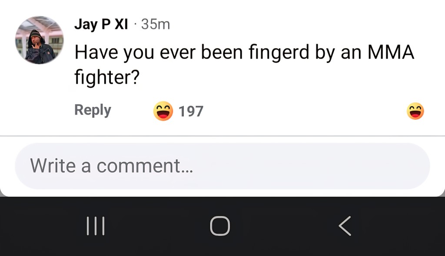Tap the word "Write" in the comment box

(x=47, y=166)
